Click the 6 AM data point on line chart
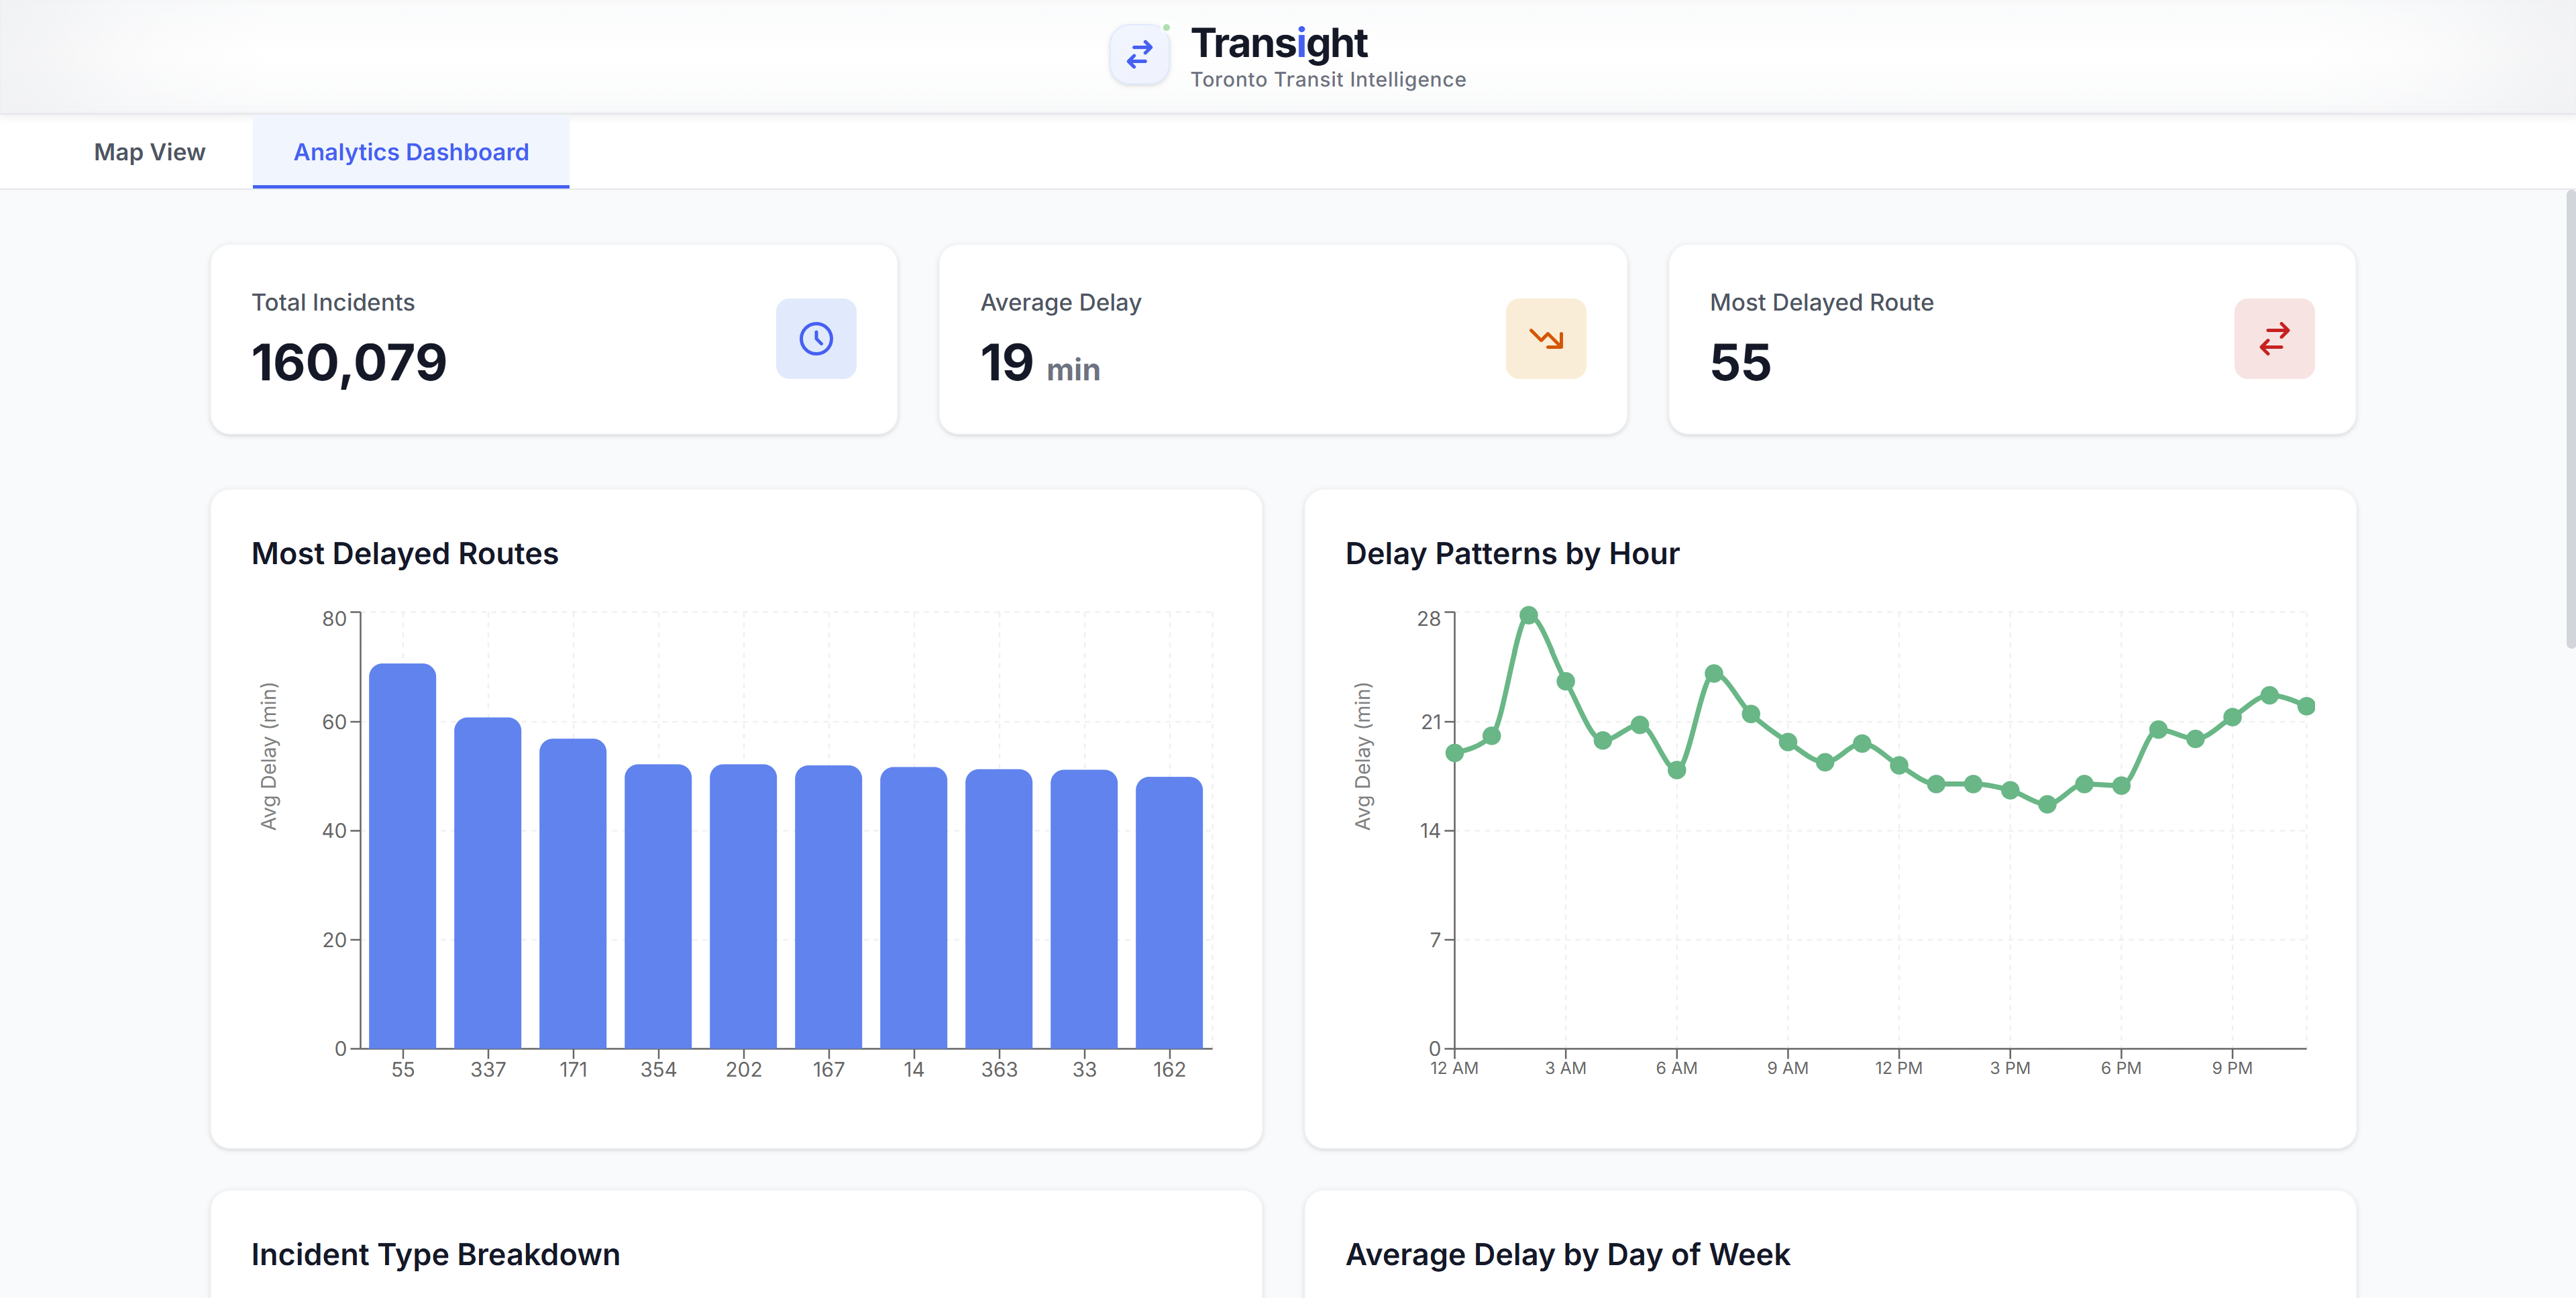Viewport: 2576px width, 1298px height. [x=1677, y=770]
